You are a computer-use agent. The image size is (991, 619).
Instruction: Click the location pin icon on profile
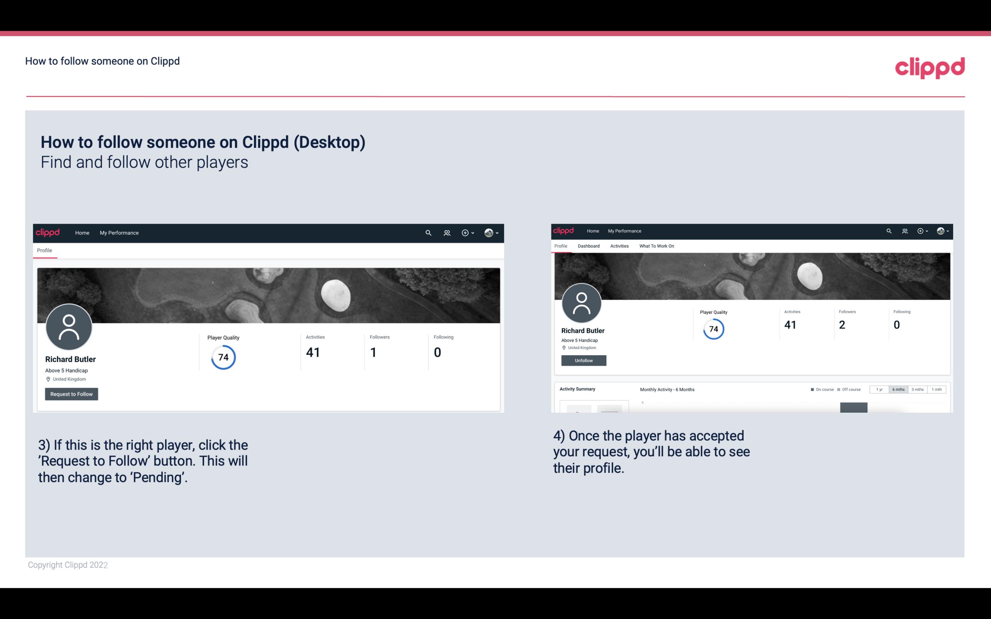[x=48, y=379]
